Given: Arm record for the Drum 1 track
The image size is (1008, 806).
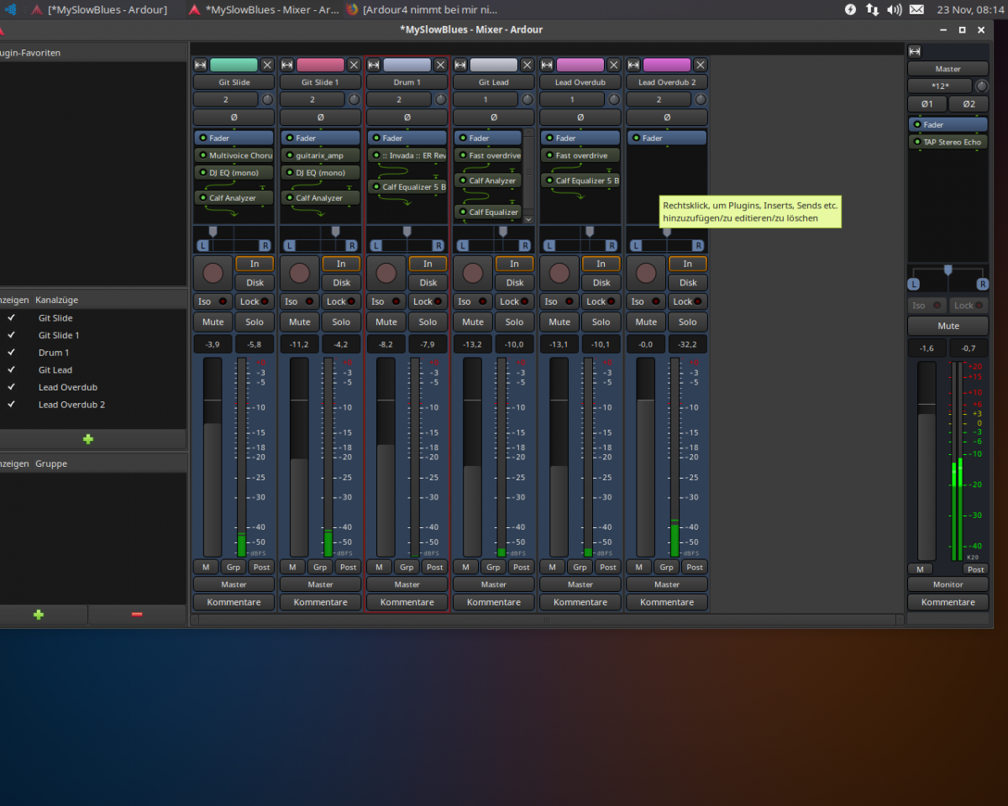Looking at the screenshot, I should [386, 273].
